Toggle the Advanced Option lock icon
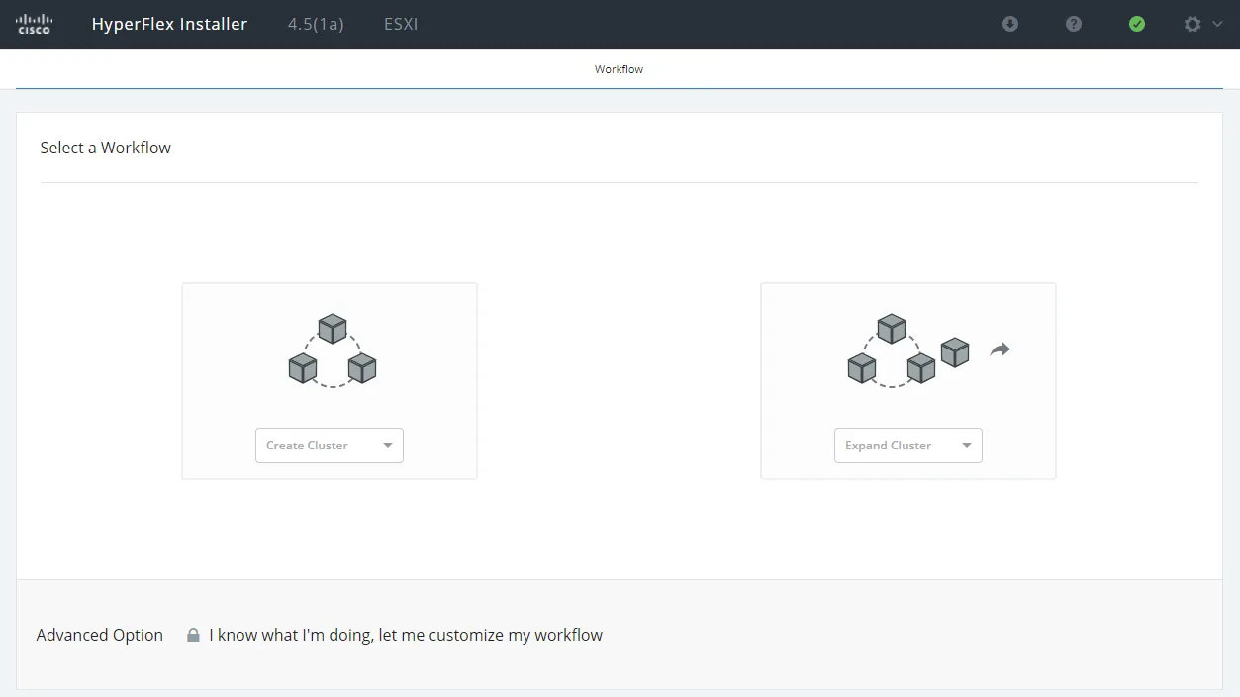Viewport: 1240px width, 697px height. point(193,636)
